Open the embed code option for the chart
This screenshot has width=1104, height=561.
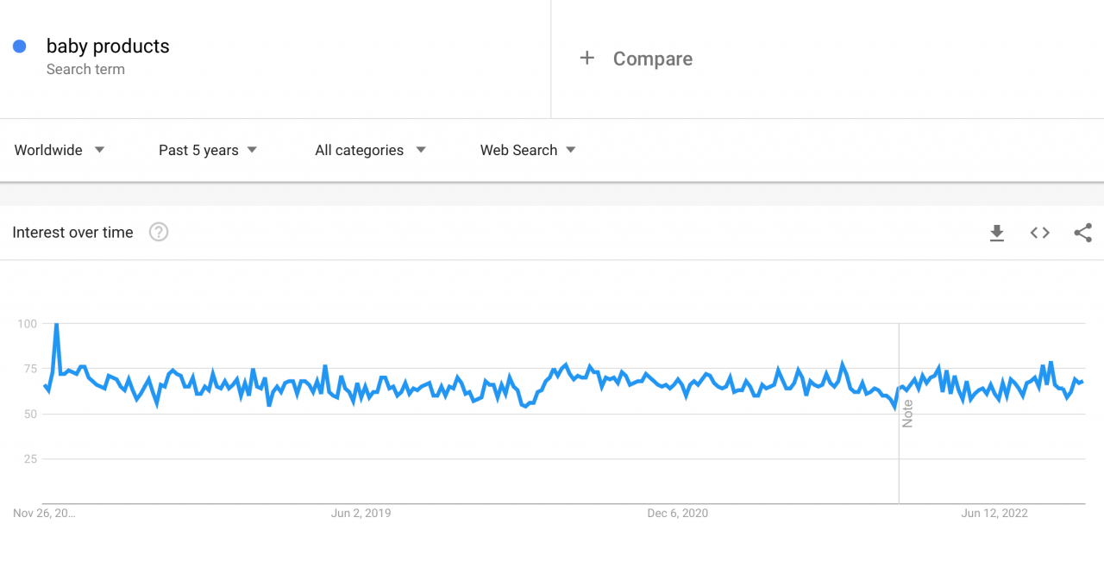1039,233
